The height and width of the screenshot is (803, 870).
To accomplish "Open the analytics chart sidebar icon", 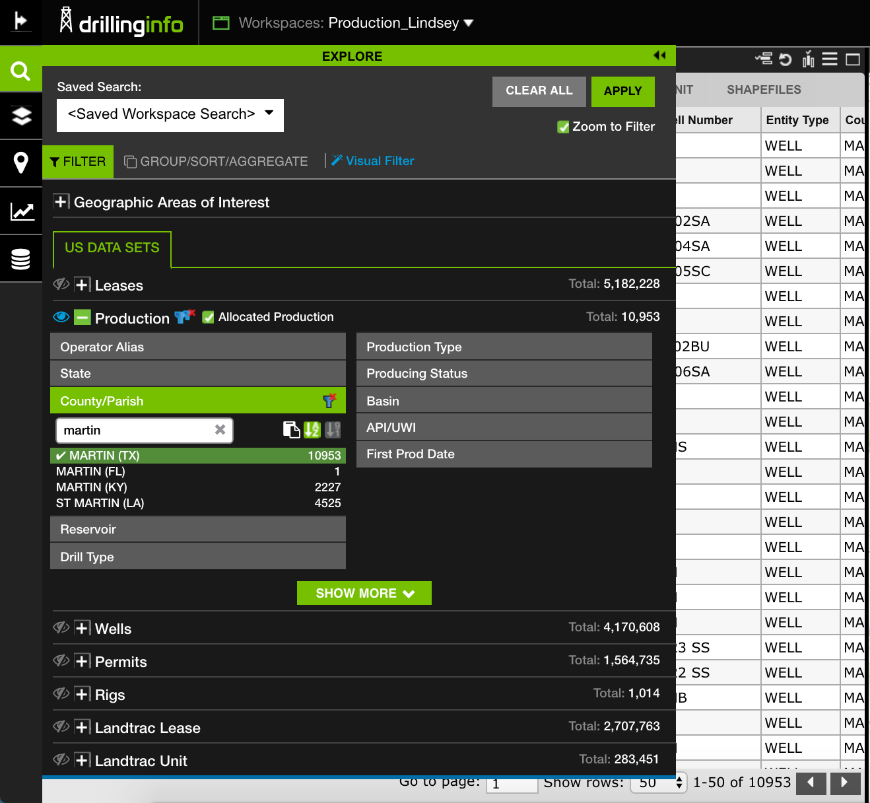I will click(x=21, y=211).
